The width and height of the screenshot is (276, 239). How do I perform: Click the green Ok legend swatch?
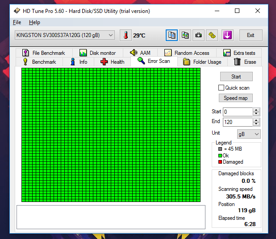[x=220, y=156]
